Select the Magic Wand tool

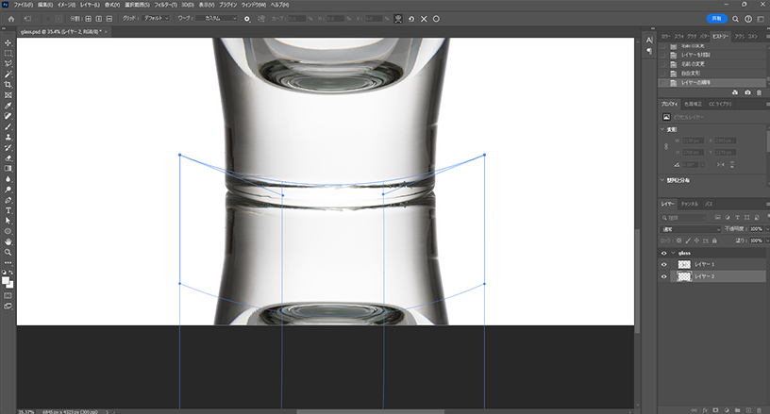pos(8,75)
